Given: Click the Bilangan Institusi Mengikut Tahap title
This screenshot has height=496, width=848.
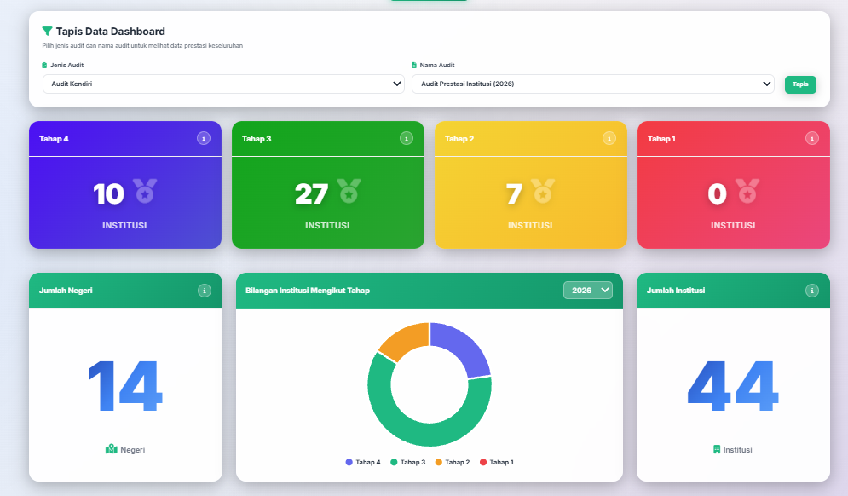Looking at the screenshot, I should point(308,291).
